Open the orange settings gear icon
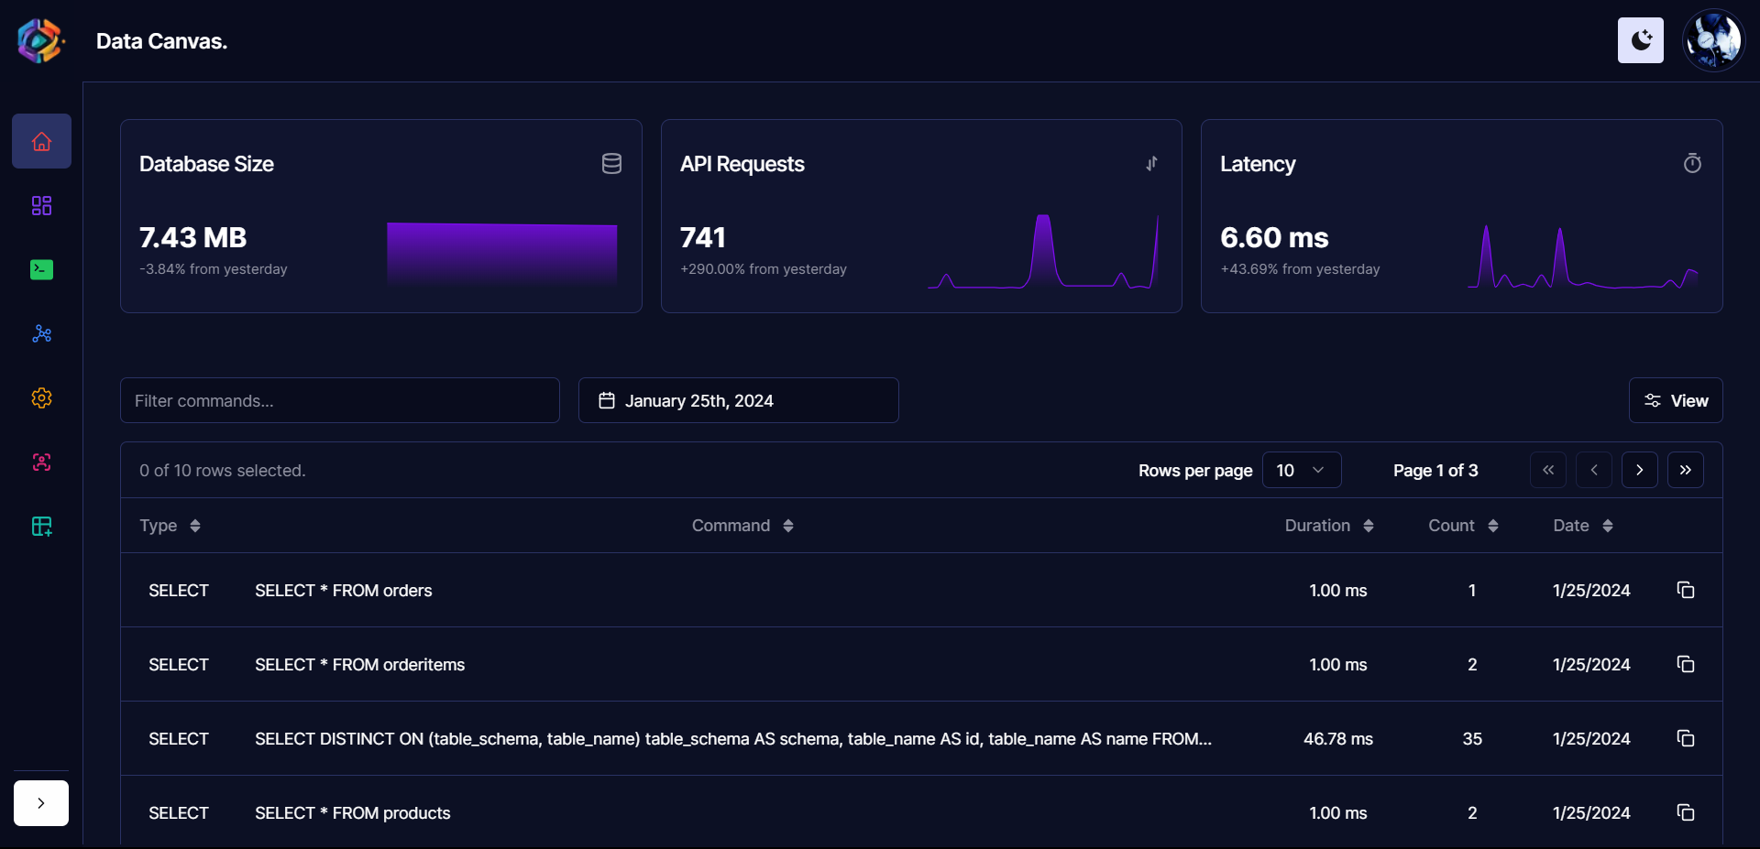Screen dimensions: 1760x849 (41, 397)
